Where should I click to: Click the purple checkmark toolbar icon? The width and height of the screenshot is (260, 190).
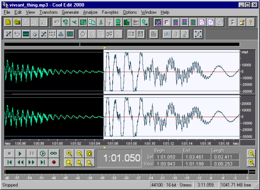tap(167, 22)
